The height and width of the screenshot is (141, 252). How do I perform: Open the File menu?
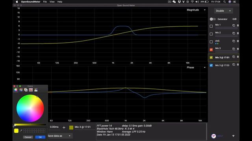coord(45,2)
